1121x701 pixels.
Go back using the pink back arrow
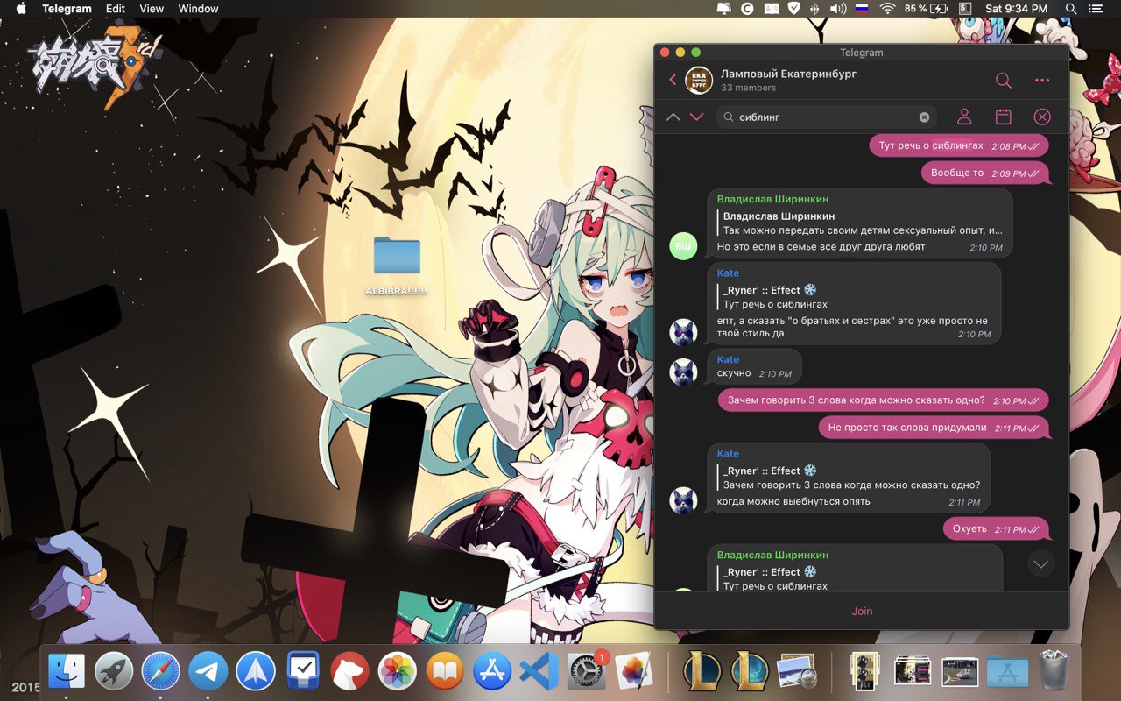click(x=673, y=80)
